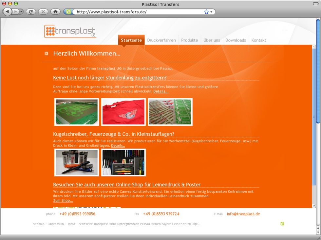Click the Zum Shop link

(63, 200)
